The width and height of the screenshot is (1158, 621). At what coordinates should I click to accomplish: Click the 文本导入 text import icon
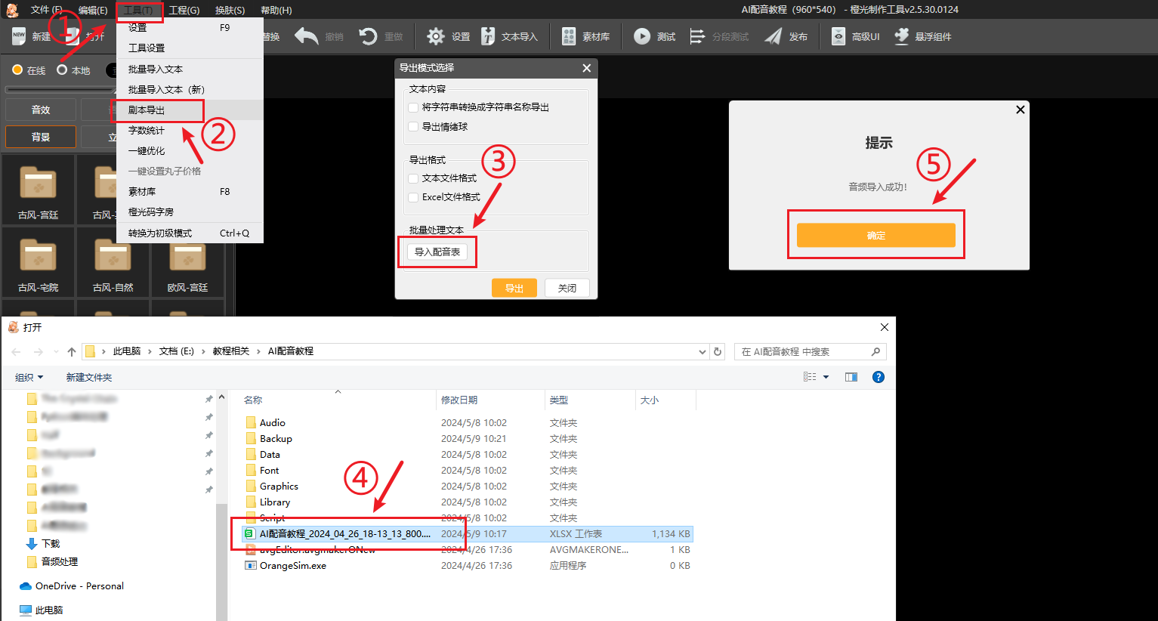[489, 36]
